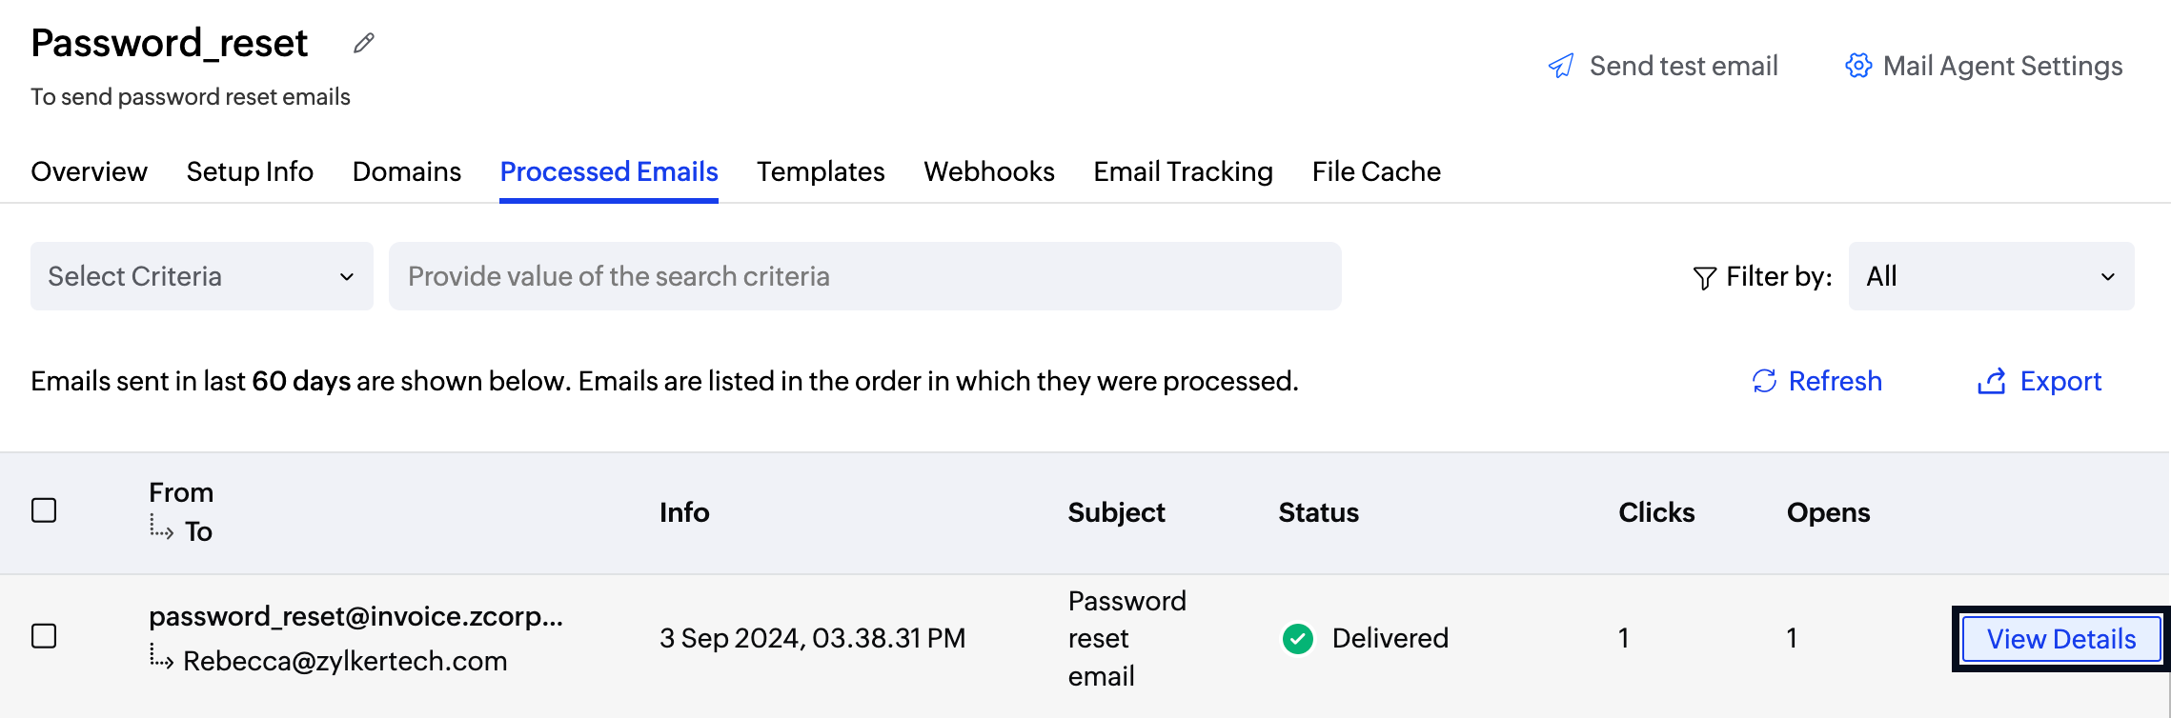This screenshot has height=718, width=2171.
Task: Open the Domains tab
Action: (406, 171)
